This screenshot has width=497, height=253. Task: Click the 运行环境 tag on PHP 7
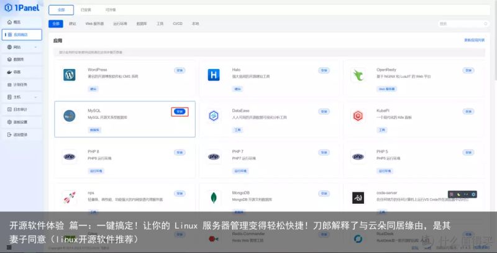(x=240, y=171)
